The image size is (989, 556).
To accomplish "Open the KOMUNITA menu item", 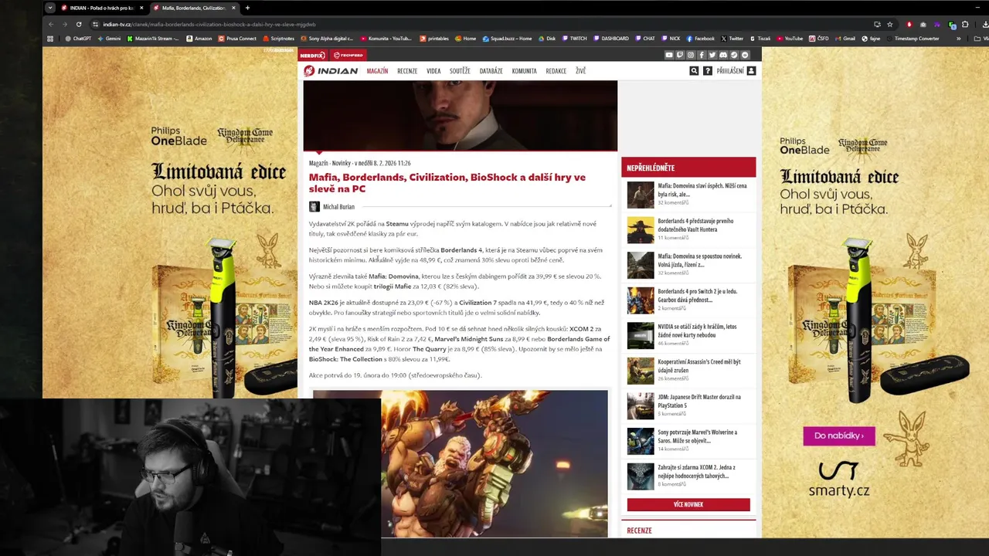I will point(524,71).
